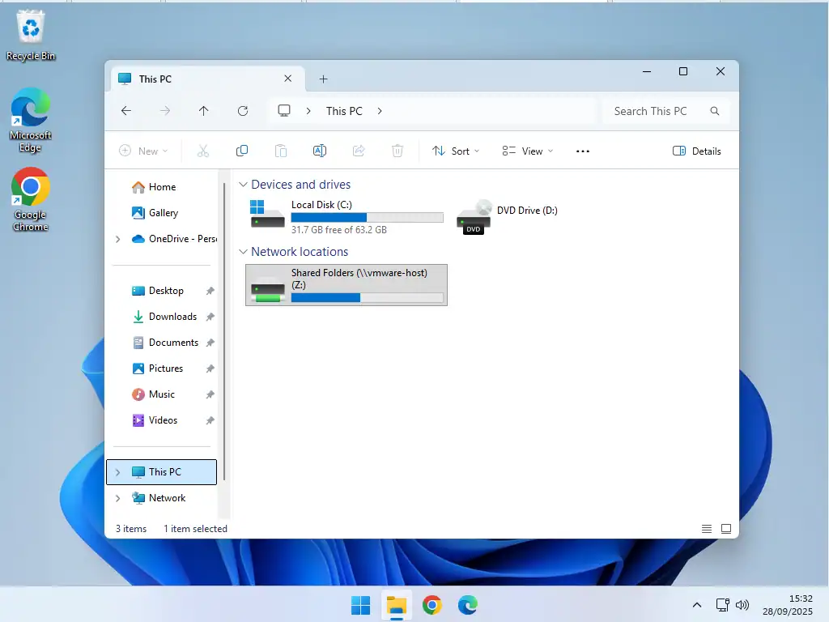
Task: Click the Cut scissors icon in toolbar
Action: click(x=203, y=151)
